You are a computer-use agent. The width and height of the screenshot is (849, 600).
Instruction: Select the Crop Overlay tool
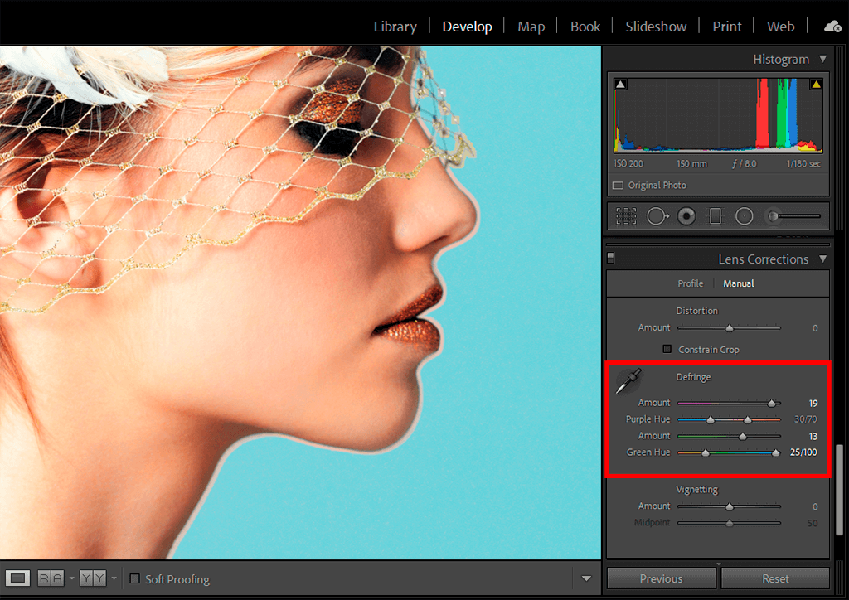626,216
